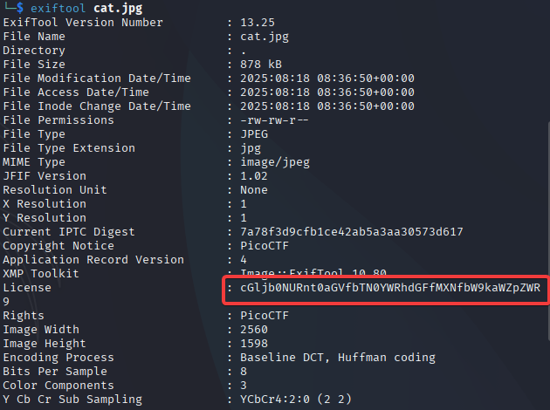Click the Current IPTC Digest hash value

(352, 232)
